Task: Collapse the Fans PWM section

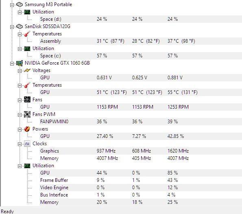Action: pos(20,115)
